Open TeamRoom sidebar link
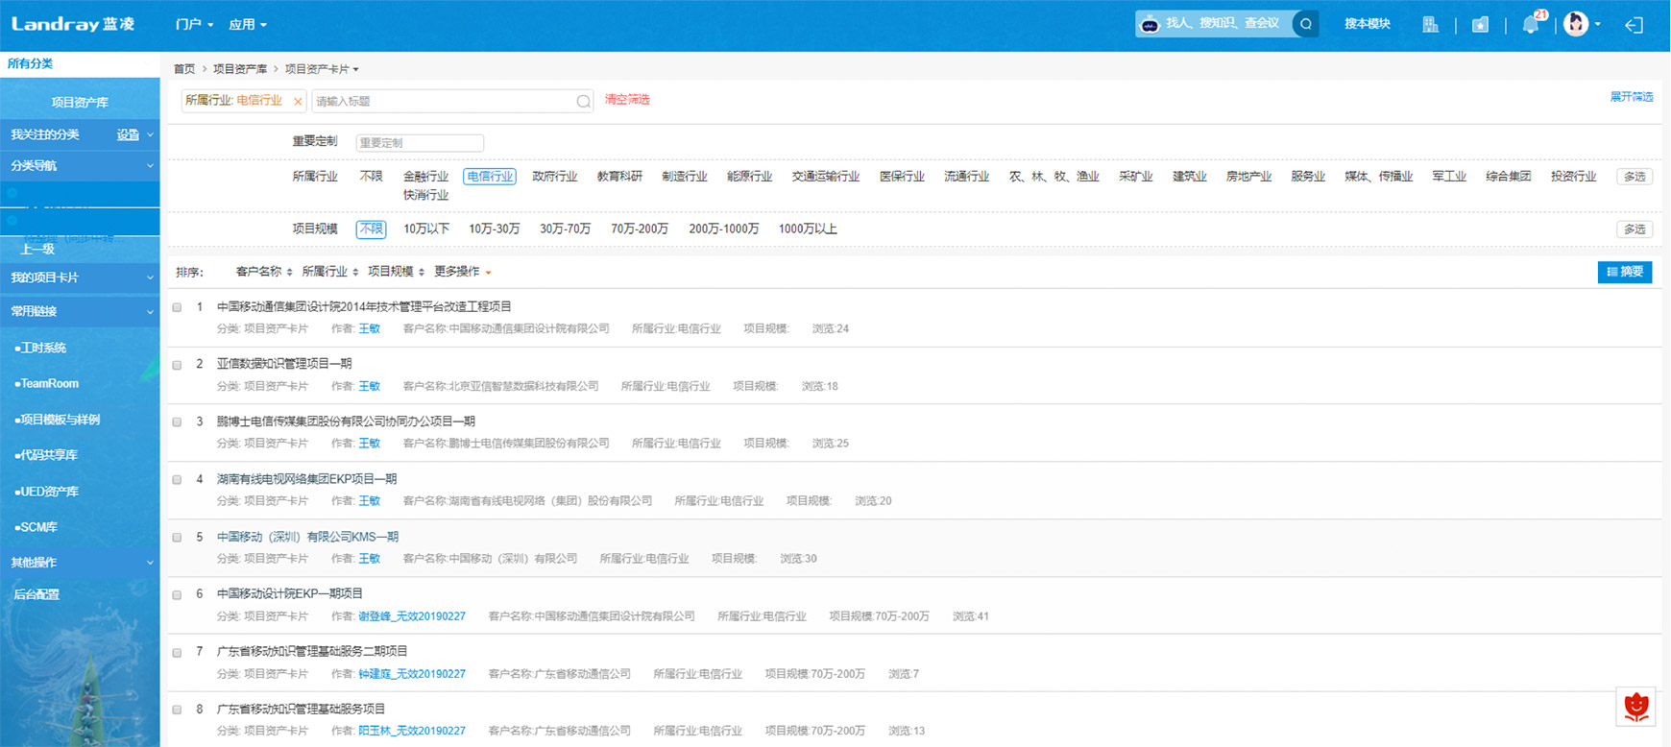 (48, 383)
